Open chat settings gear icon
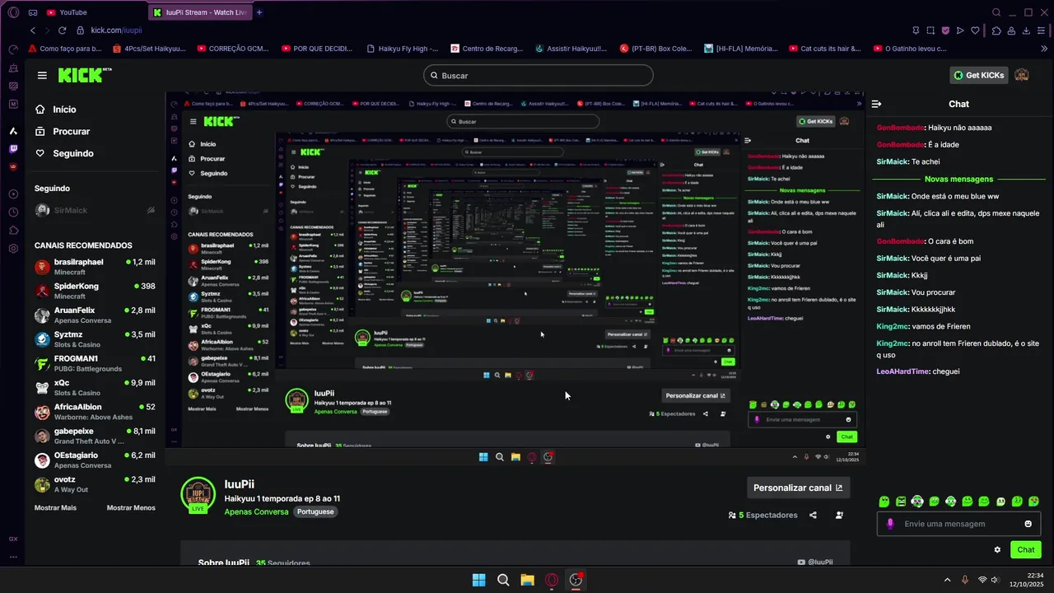 [x=997, y=549]
